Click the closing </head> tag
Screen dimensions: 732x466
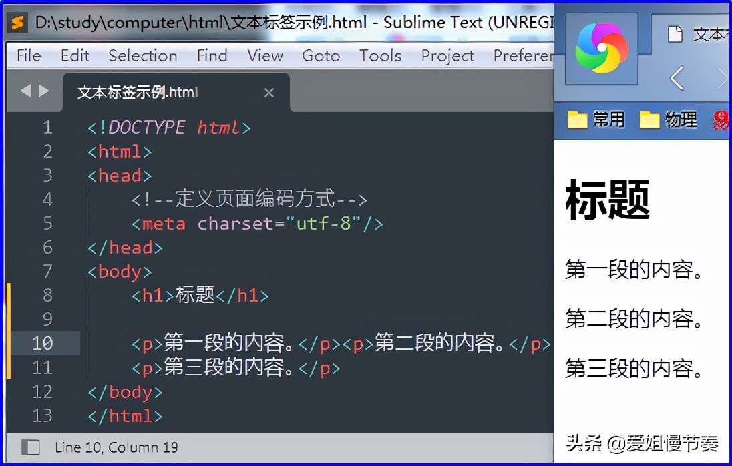[125, 248]
